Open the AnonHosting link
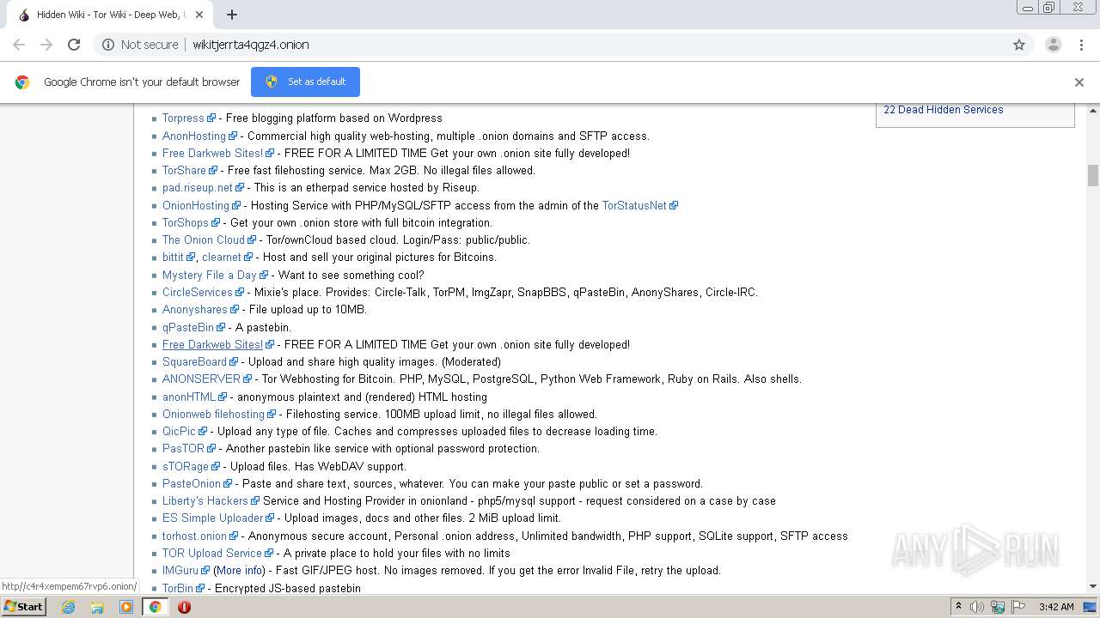This screenshot has width=1100, height=618. pyautogui.click(x=194, y=136)
